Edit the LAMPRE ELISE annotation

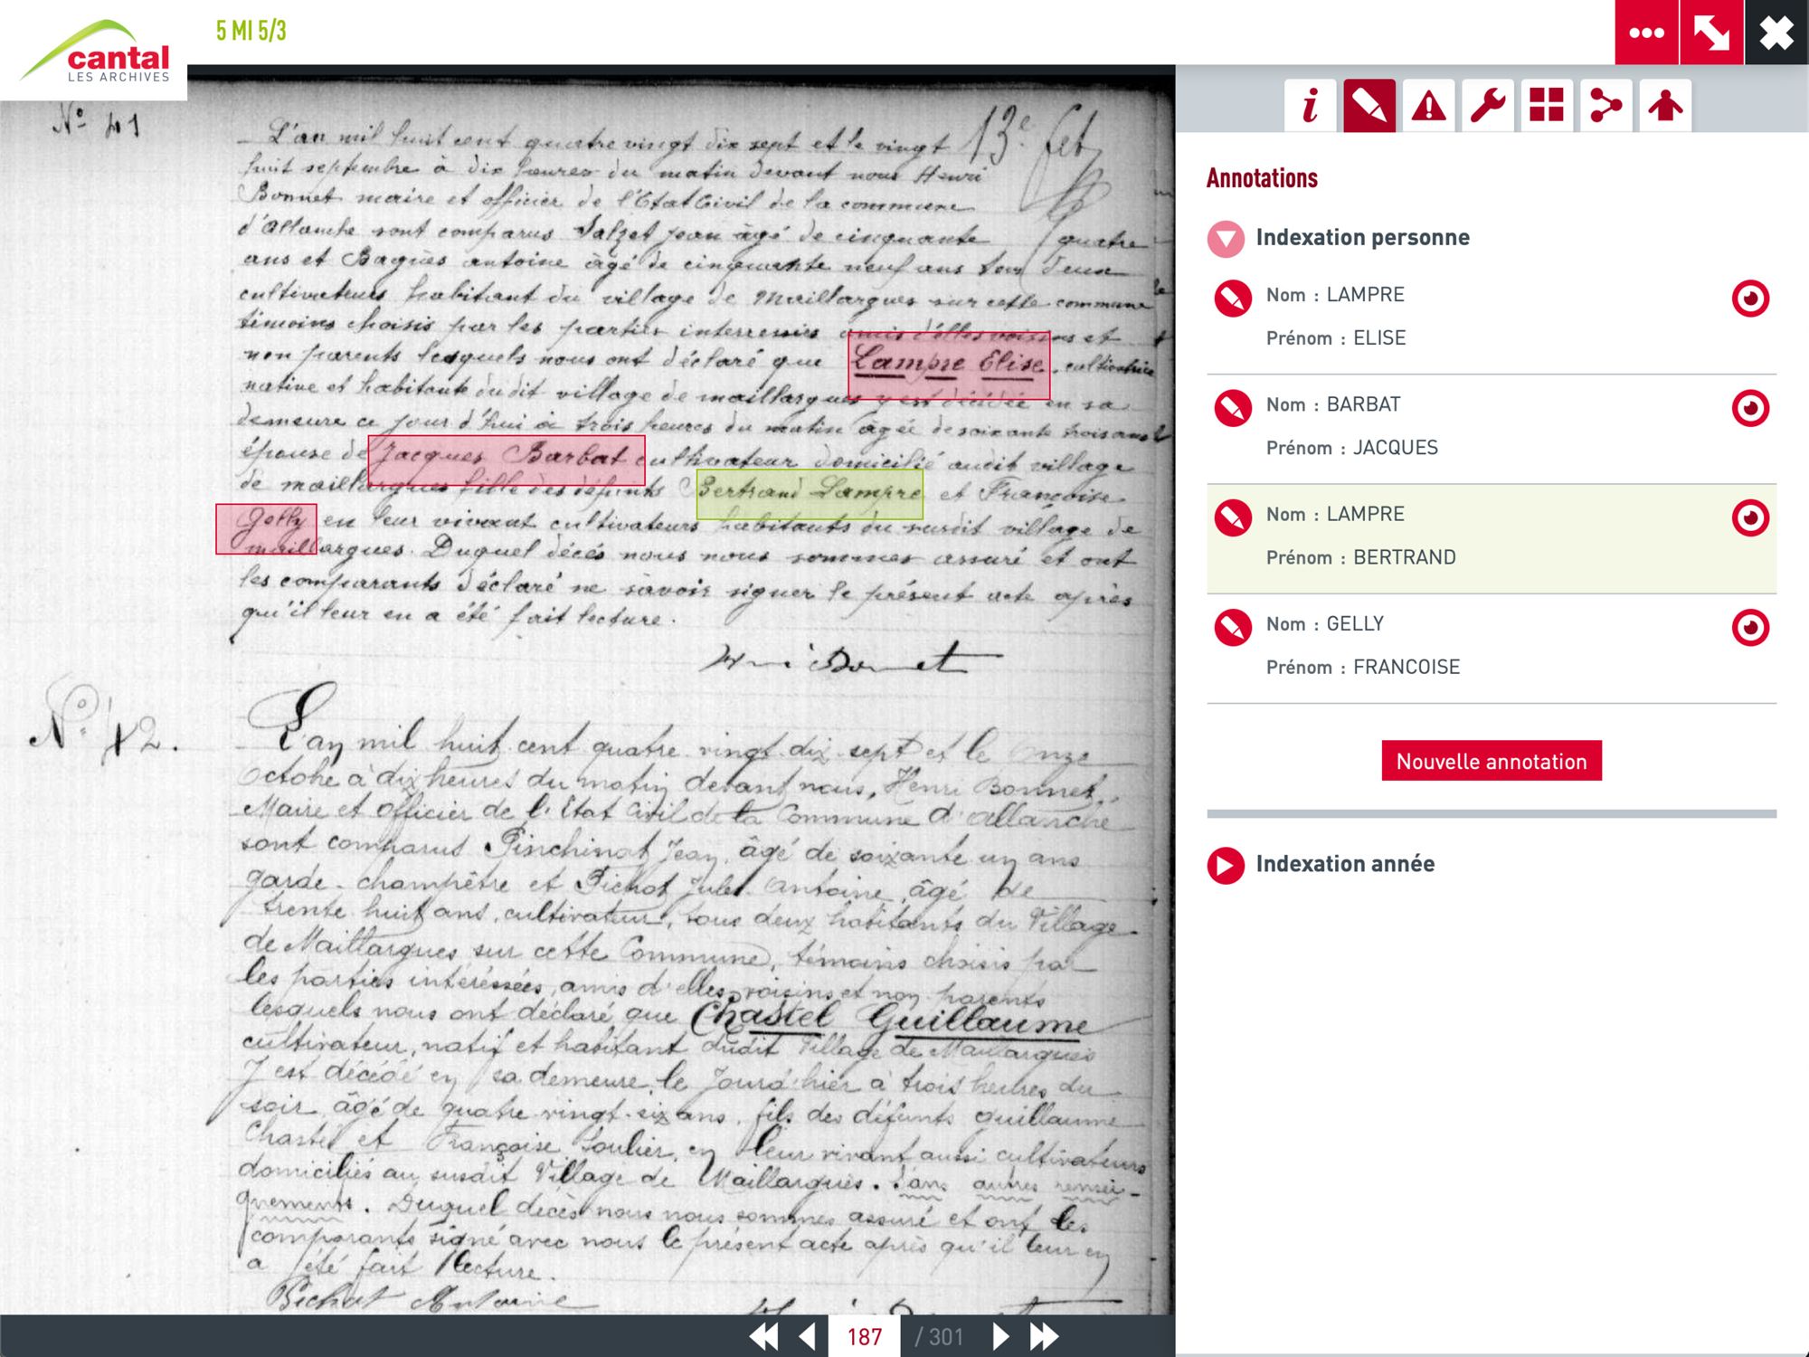[x=1232, y=299]
